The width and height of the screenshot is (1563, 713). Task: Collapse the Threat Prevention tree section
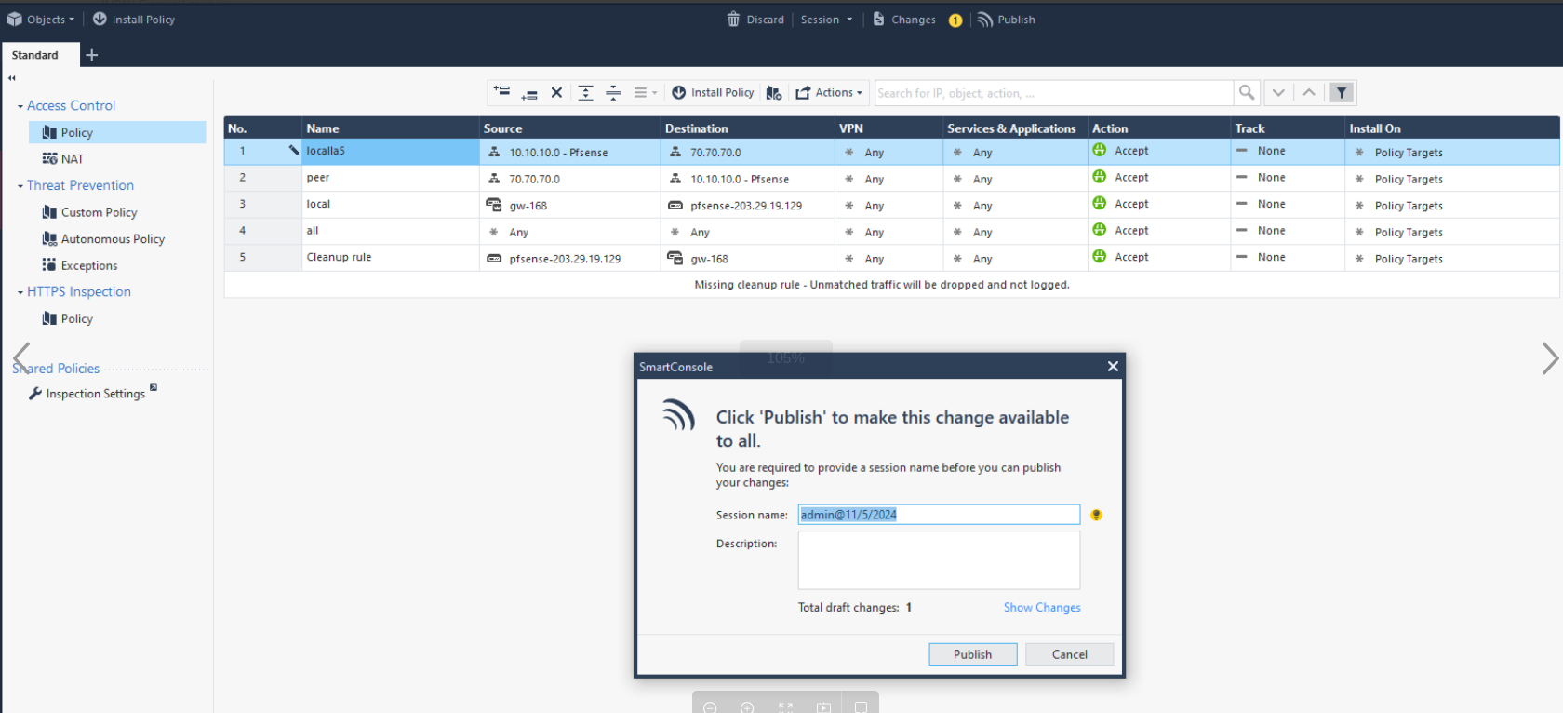click(20, 186)
